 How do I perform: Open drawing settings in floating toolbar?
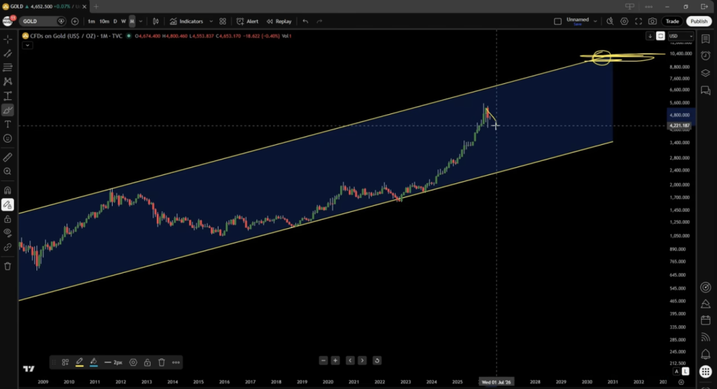click(x=133, y=362)
